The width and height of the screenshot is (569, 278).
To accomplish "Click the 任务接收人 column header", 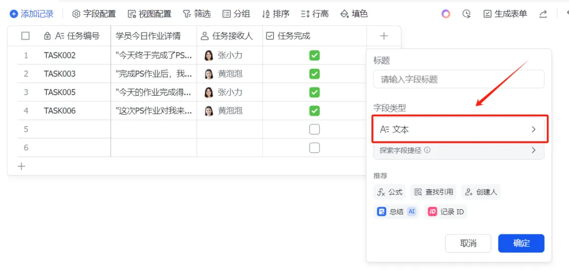I will [230, 36].
